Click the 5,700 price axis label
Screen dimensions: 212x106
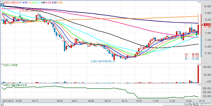point(208,53)
